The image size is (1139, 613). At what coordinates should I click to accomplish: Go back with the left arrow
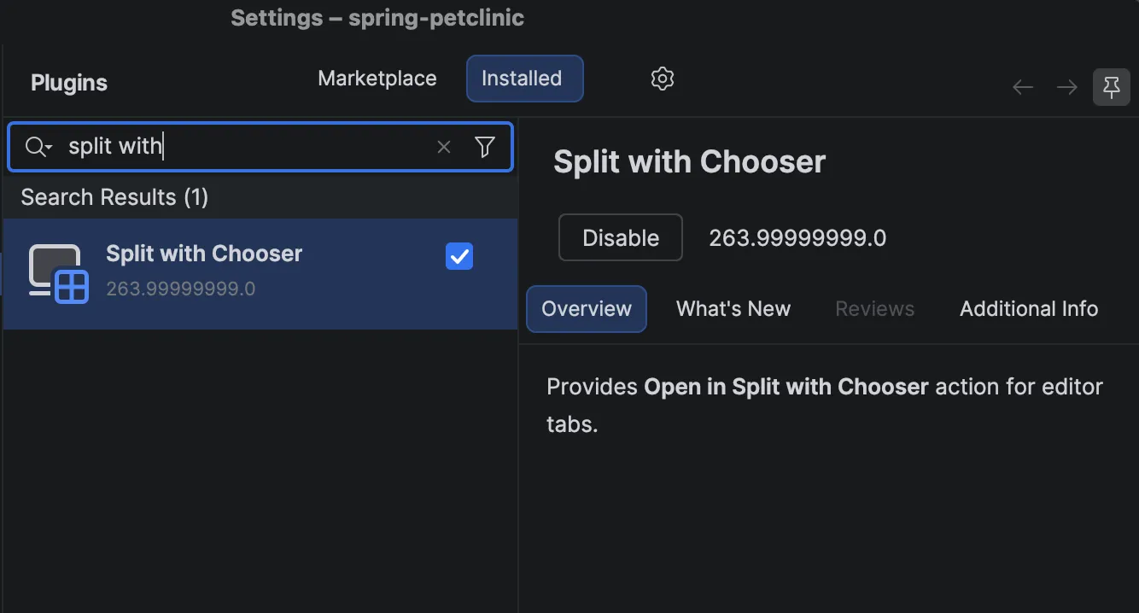[1023, 87]
